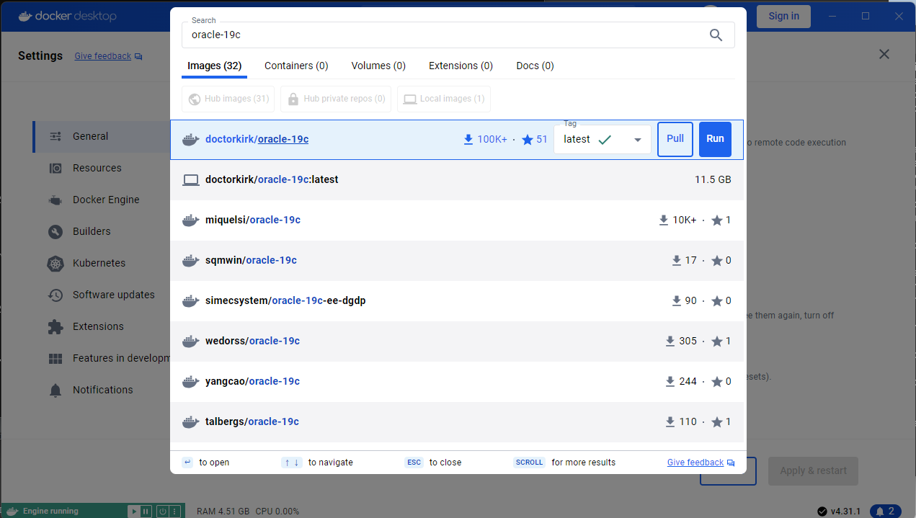The image size is (916, 518).
Task: Open the Tag dropdown showing latest
Action: pyautogui.click(x=602, y=140)
